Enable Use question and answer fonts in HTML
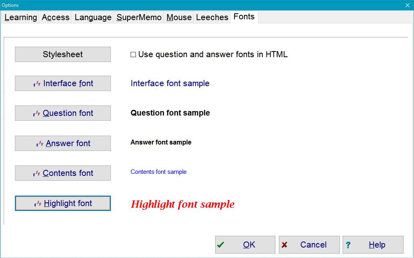The height and width of the screenshot is (258, 414). coord(133,55)
